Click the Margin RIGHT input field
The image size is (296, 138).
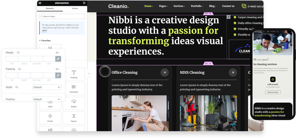point(24,59)
